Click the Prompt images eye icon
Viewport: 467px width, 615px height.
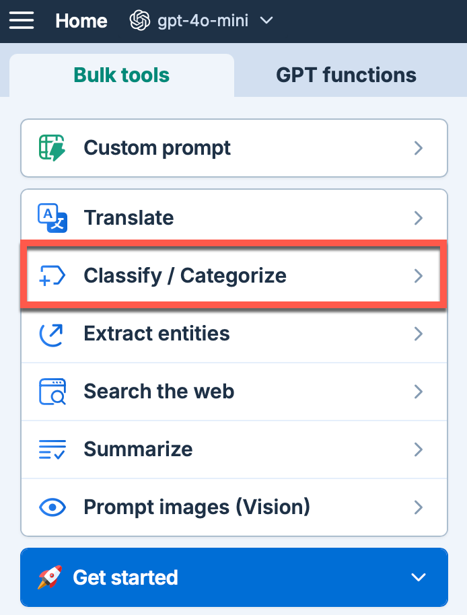tap(52, 507)
